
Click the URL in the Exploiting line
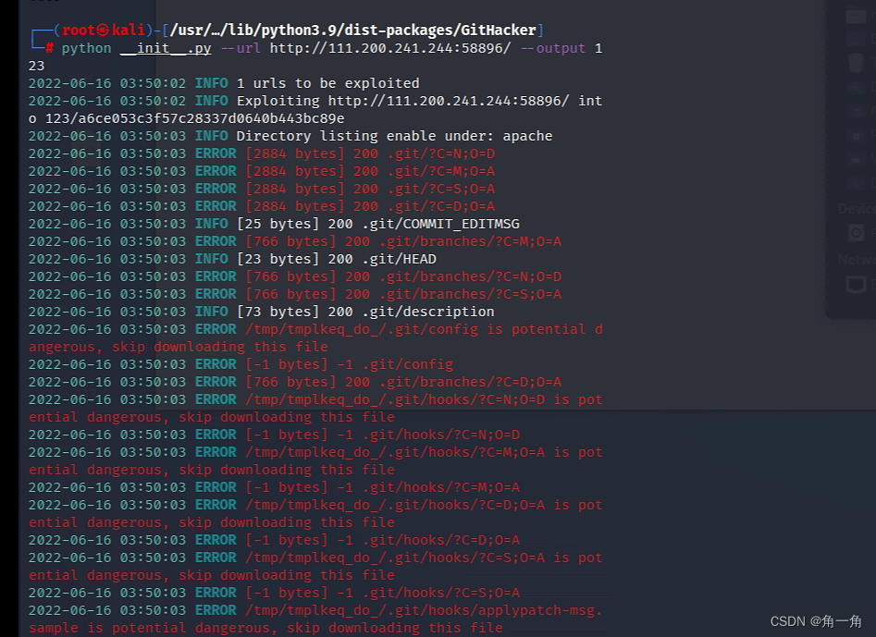point(449,101)
